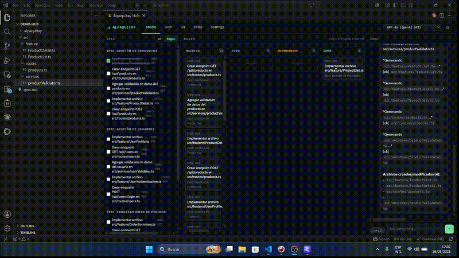459x258 pixels.
Task: Open the editor More Actions ellipsis
Action: pos(450,15)
